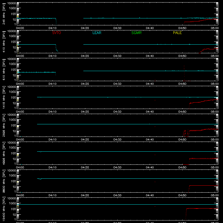This screenshot has width=223, height=223.
Task: Select the '8800 MHz [SFU]' axis title
Action: point(4,181)
